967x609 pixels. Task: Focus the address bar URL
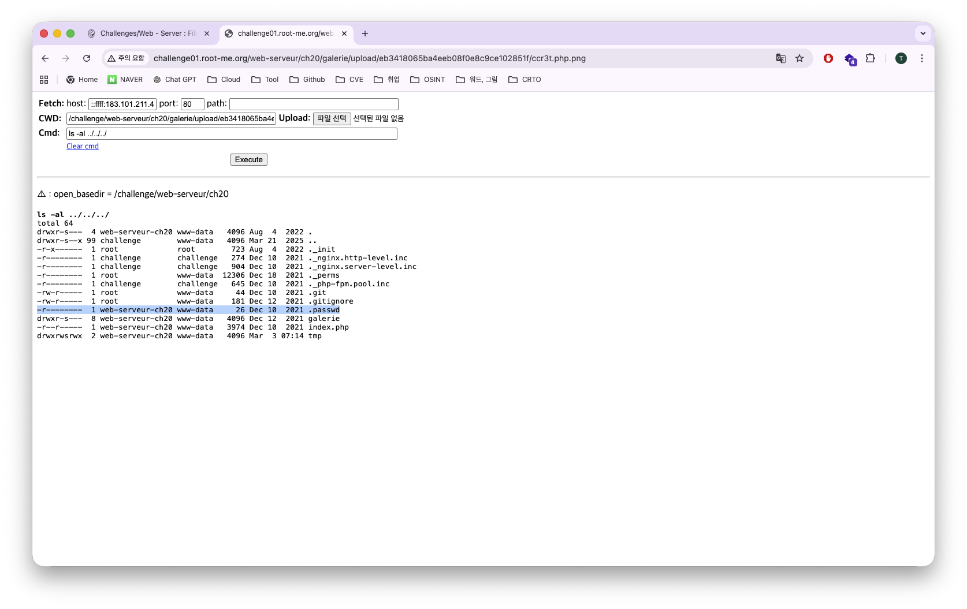click(x=370, y=58)
